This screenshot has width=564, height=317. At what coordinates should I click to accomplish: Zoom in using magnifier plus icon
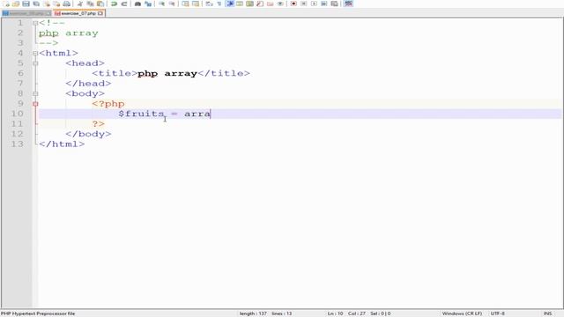tap(161, 4)
